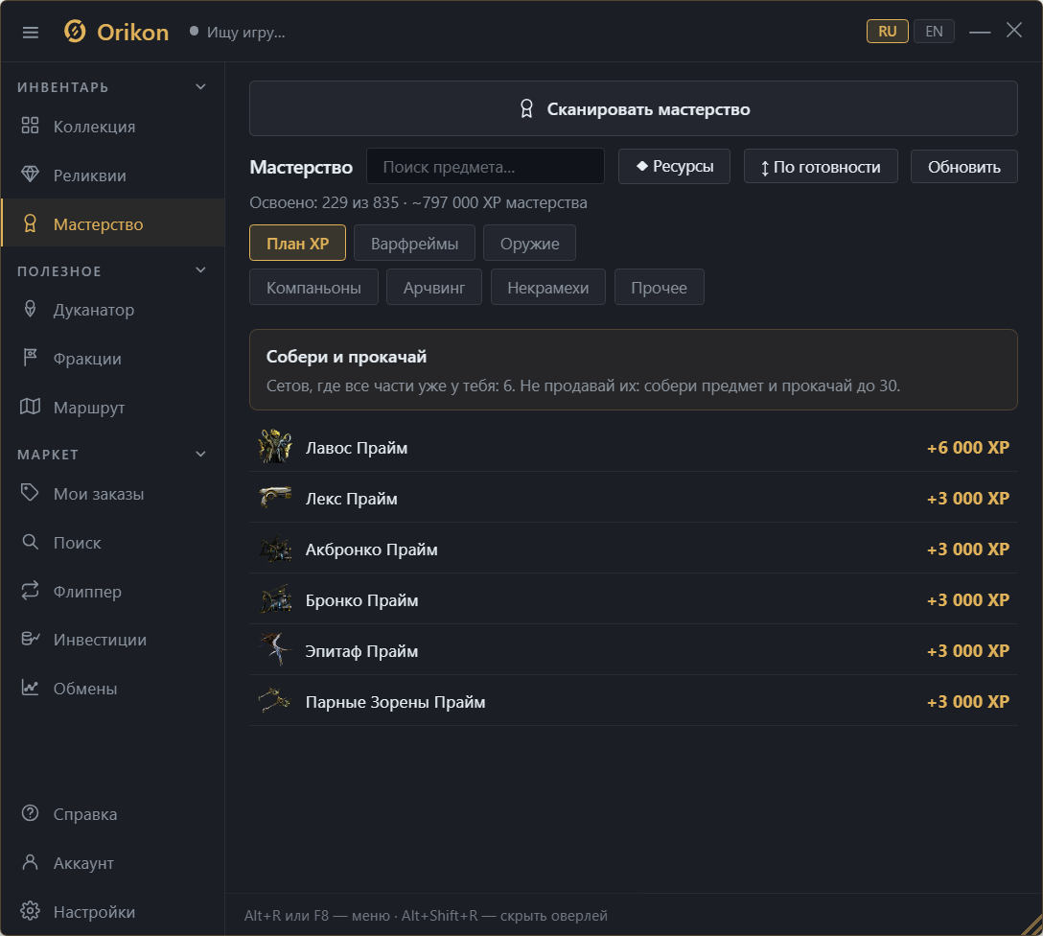Collapse the МАРКЕТ section chevron
The height and width of the screenshot is (936, 1043).
point(201,455)
